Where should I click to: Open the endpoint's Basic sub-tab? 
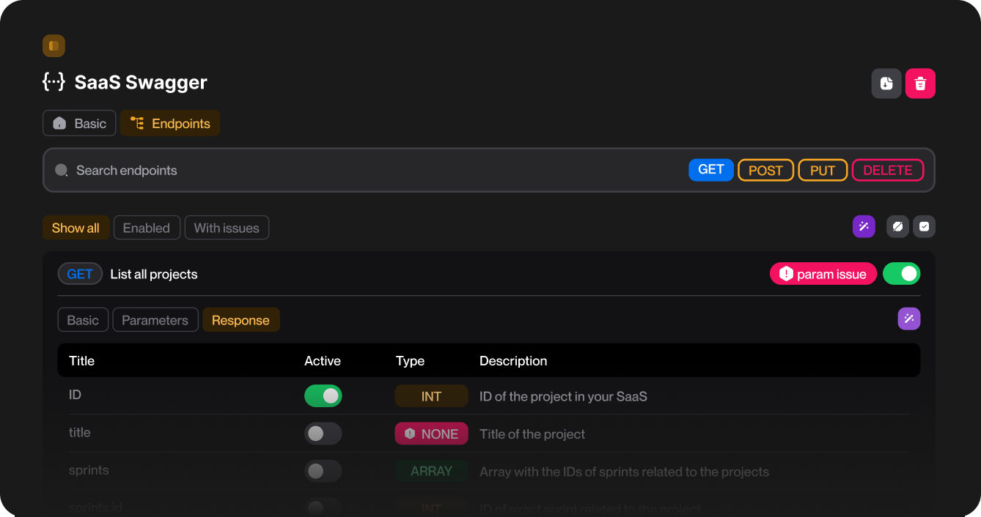click(83, 320)
